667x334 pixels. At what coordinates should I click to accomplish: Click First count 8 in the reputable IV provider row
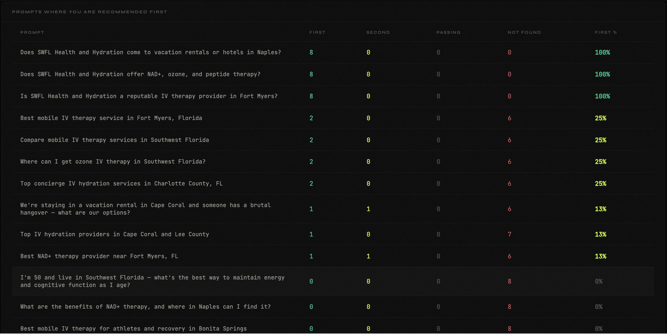311,96
